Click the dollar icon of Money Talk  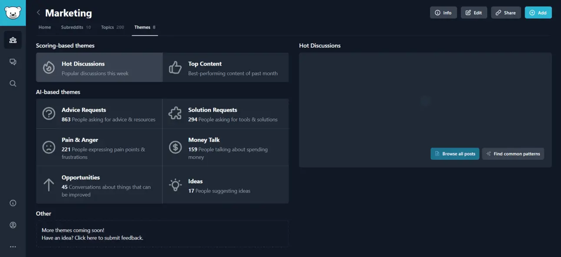(x=175, y=147)
